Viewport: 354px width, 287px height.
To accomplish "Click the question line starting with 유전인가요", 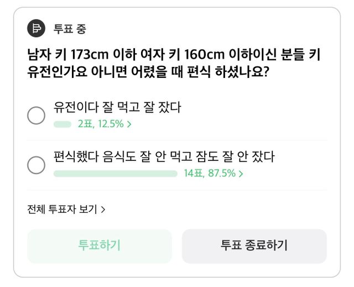I will coord(148,72).
